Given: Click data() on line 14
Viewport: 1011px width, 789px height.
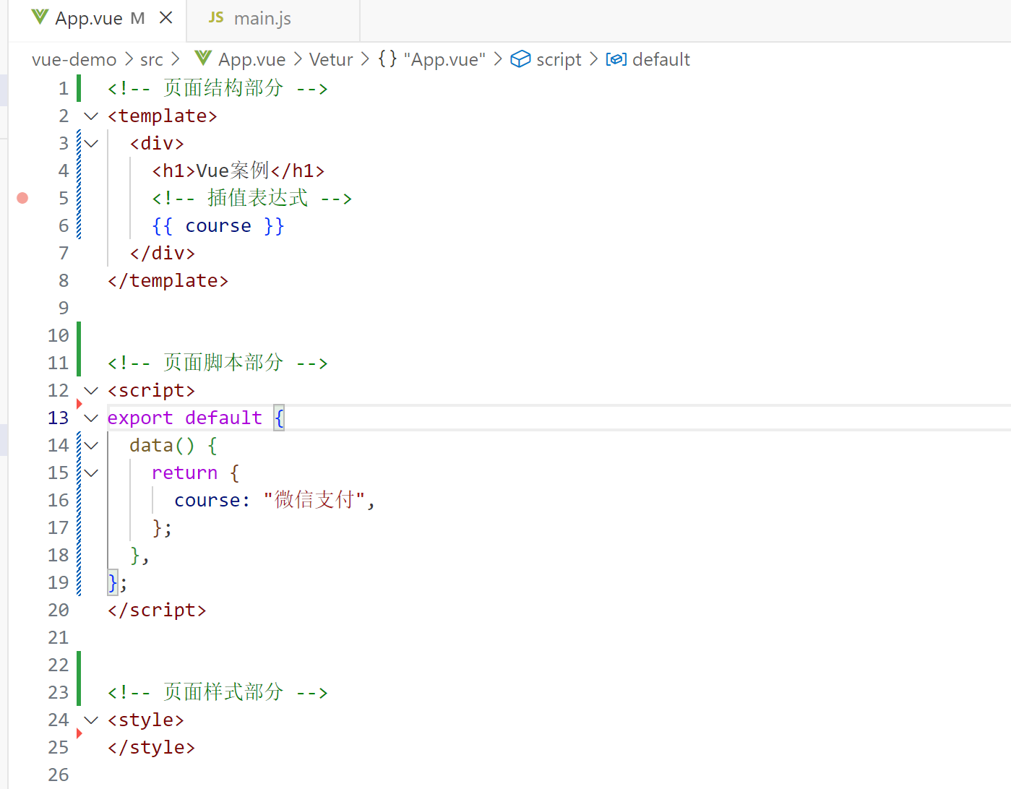Looking at the screenshot, I should pos(162,445).
